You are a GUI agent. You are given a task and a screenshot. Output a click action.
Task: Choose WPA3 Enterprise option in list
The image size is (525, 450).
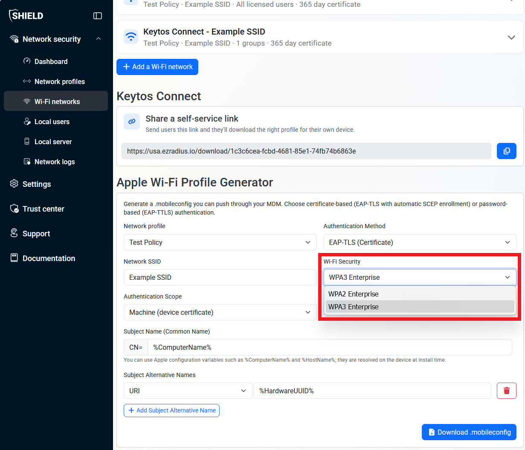click(420, 307)
